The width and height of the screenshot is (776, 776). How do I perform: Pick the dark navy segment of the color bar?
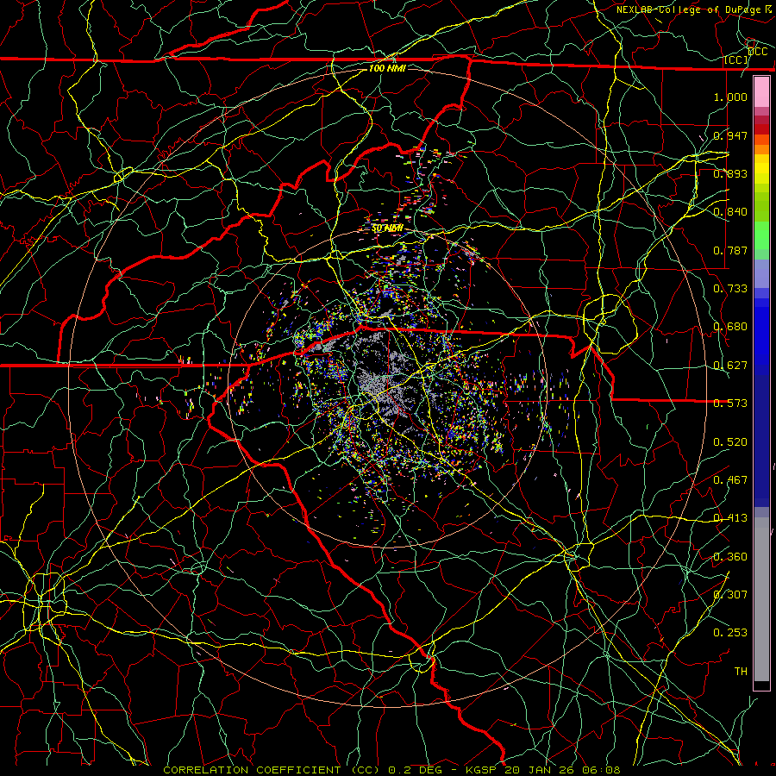(x=761, y=441)
